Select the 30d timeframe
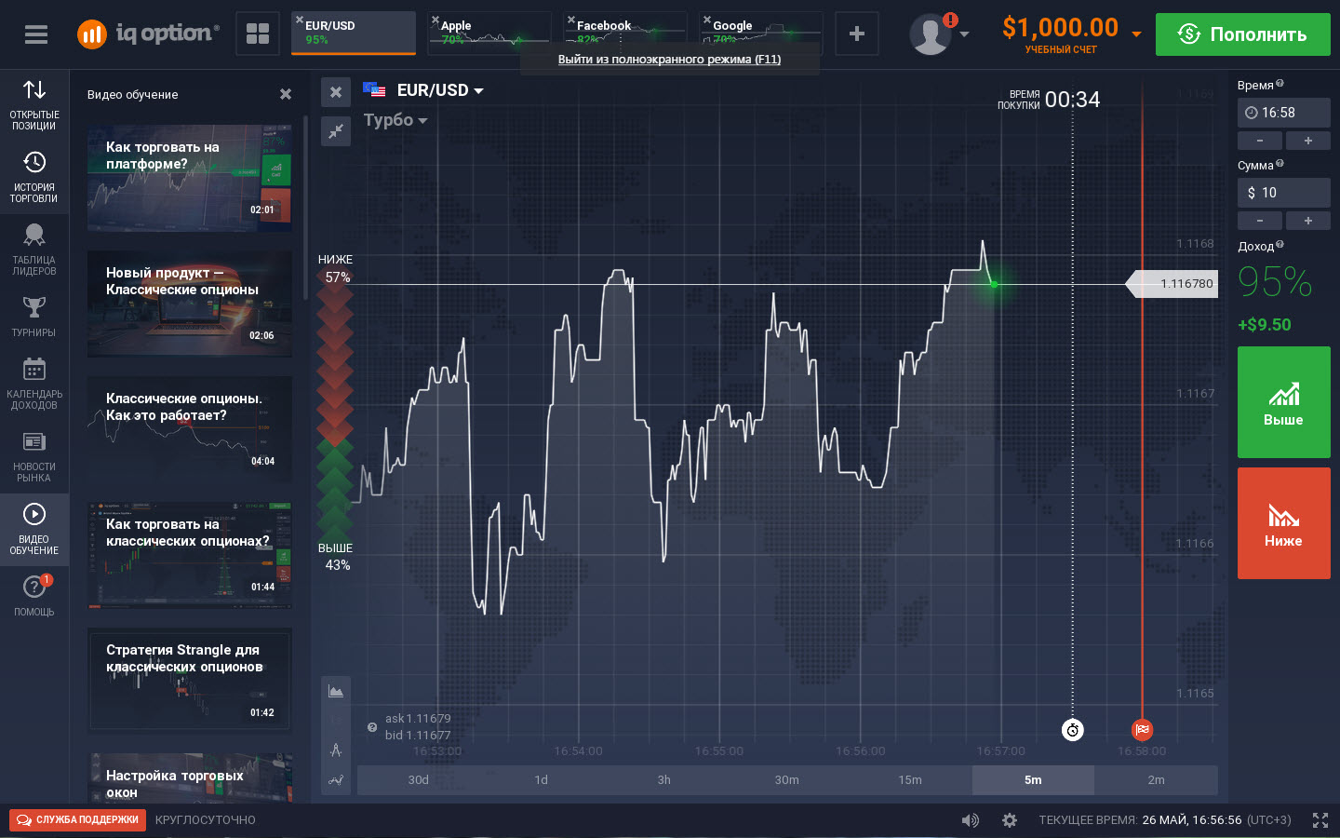The image size is (1340, 838). pyautogui.click(x=419, y=780)
